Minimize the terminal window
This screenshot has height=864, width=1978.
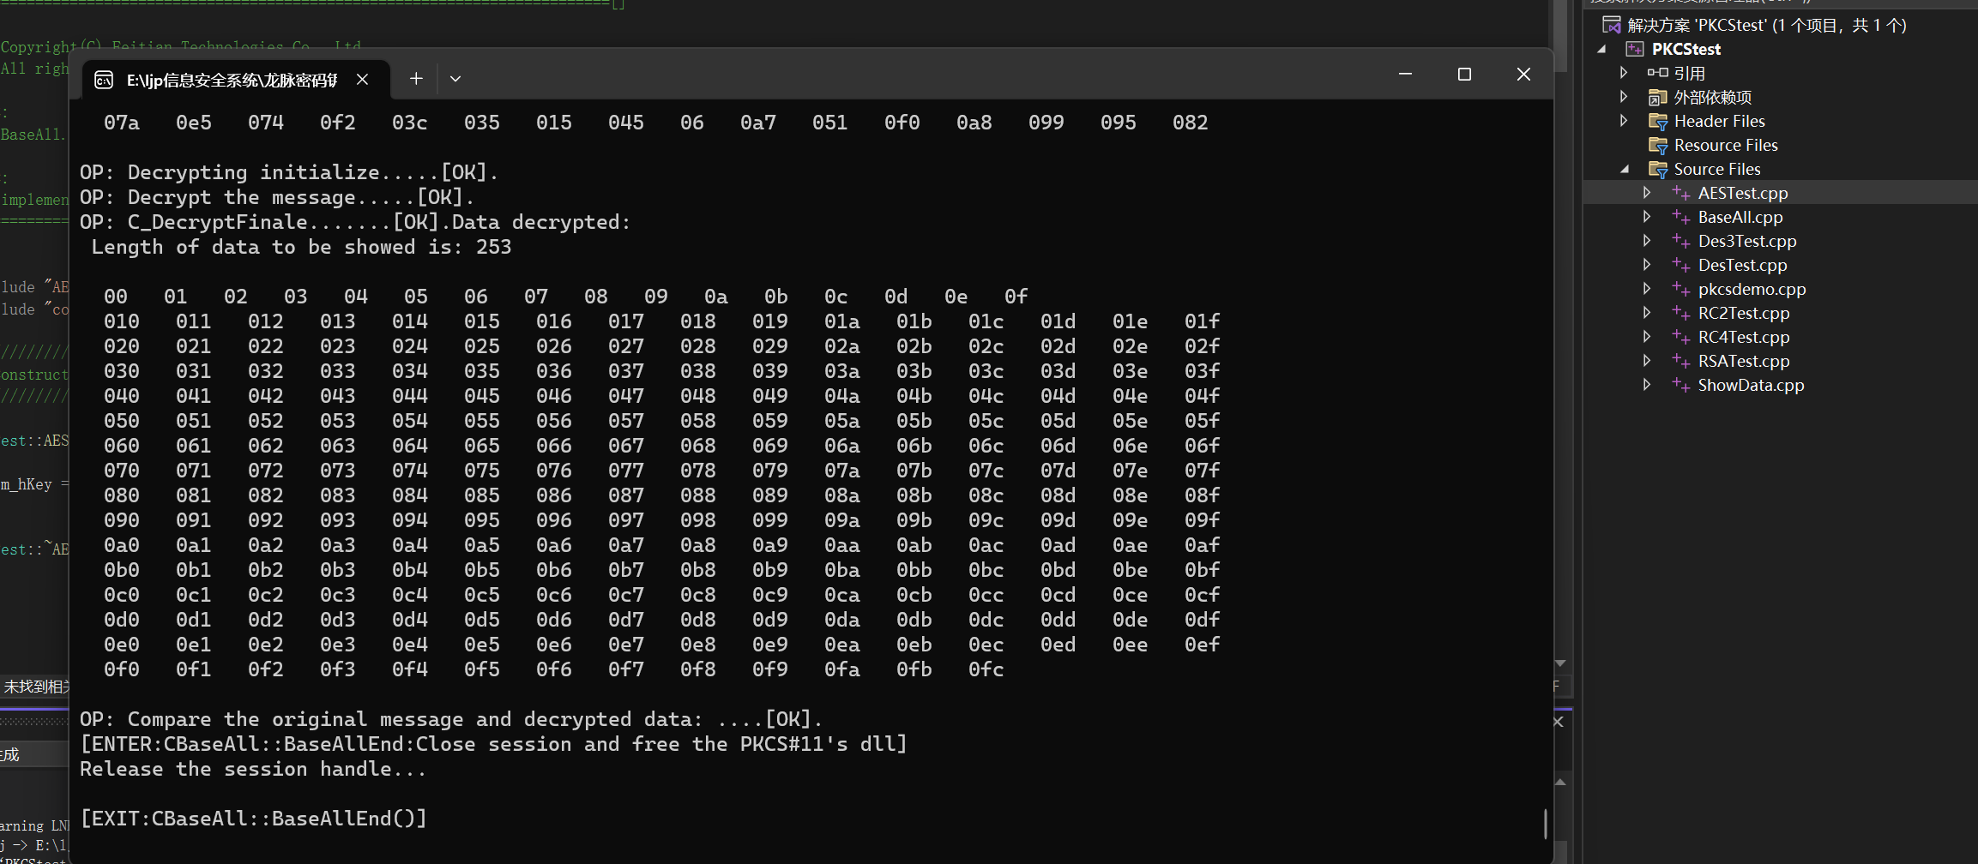[1405, 75]
